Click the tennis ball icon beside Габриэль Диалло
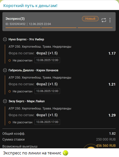Screen dimensions: 119x157 click(x=5, y=70)
